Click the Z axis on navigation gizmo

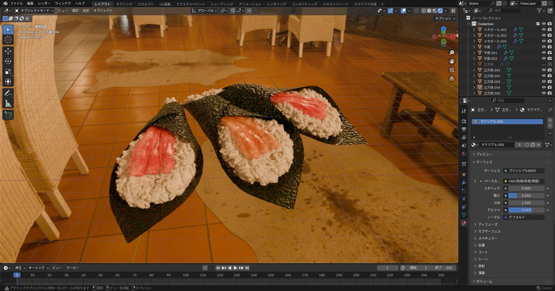[443, 29]
